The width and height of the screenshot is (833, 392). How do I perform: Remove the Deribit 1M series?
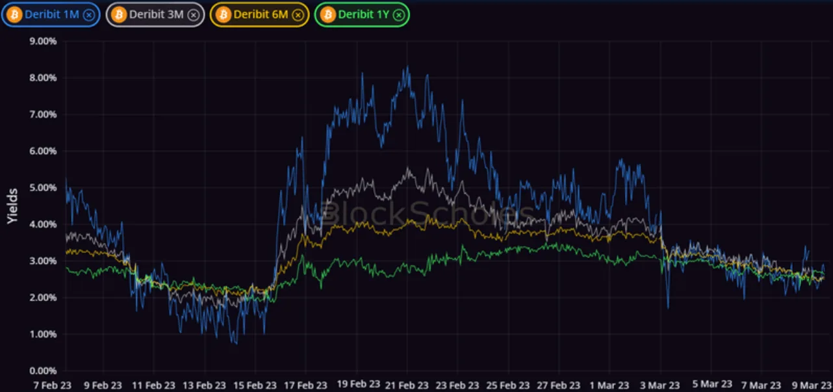[90, 14]
